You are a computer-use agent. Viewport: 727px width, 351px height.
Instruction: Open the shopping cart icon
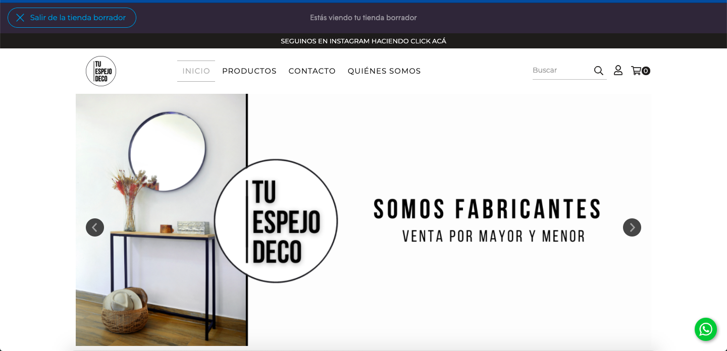636,71
